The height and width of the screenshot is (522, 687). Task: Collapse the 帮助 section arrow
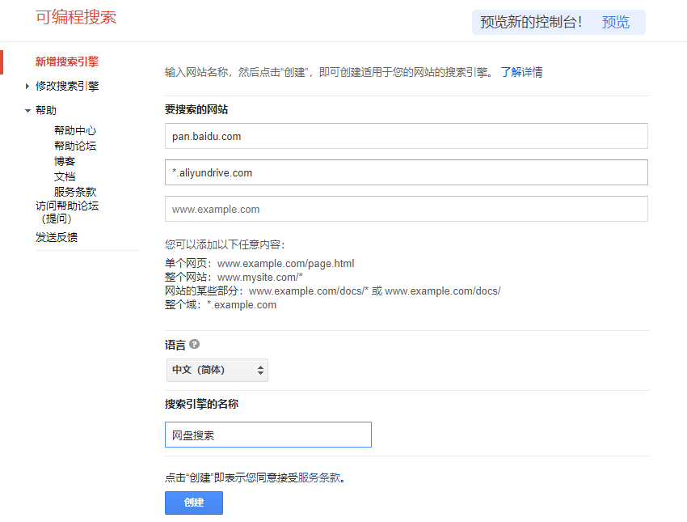tap(27, 111)
